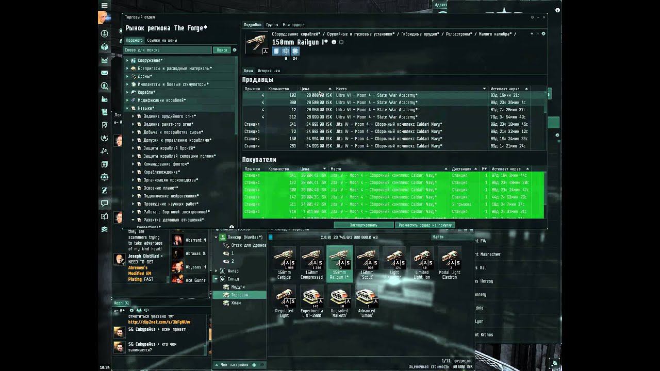
Task: Click the Экспортировать button
Action: 364,225
